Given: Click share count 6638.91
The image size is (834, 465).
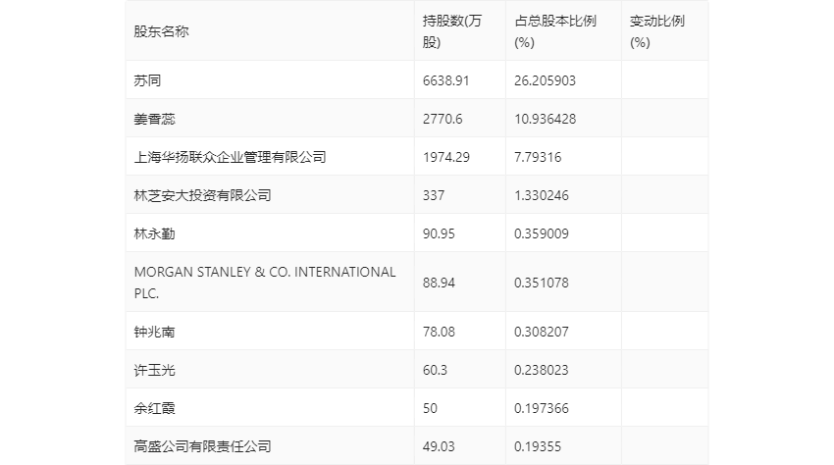Looking at the screenshot, I should click(445, 80).
